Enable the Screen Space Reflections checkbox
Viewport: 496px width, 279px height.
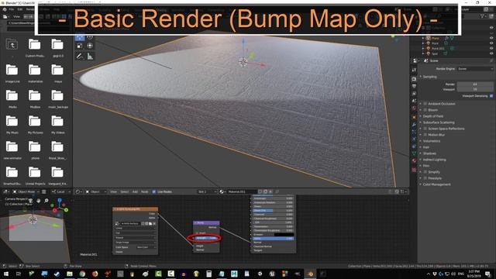point(425,129)
